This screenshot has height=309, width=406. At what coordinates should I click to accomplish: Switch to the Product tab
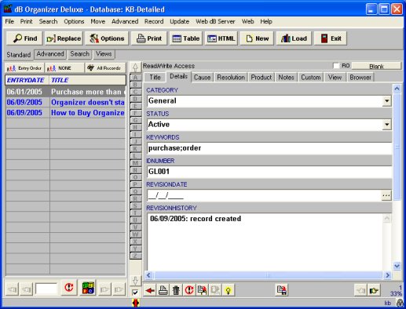tap(262, 78)
